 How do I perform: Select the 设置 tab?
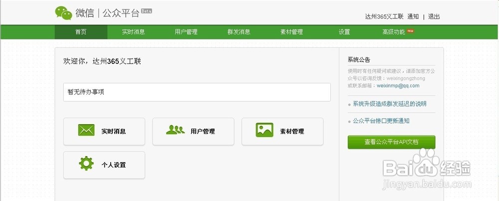(344, 32)
